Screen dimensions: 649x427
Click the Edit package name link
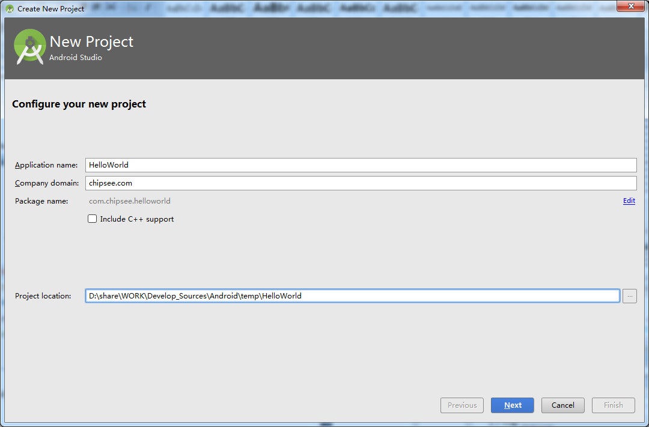pos(629,201)
